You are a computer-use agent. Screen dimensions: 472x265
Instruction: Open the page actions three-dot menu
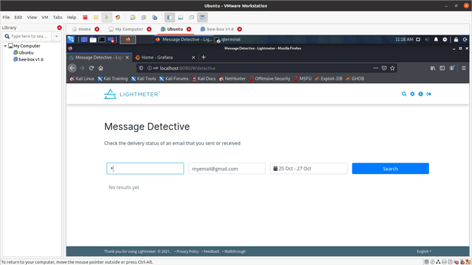tap(376, 68)
